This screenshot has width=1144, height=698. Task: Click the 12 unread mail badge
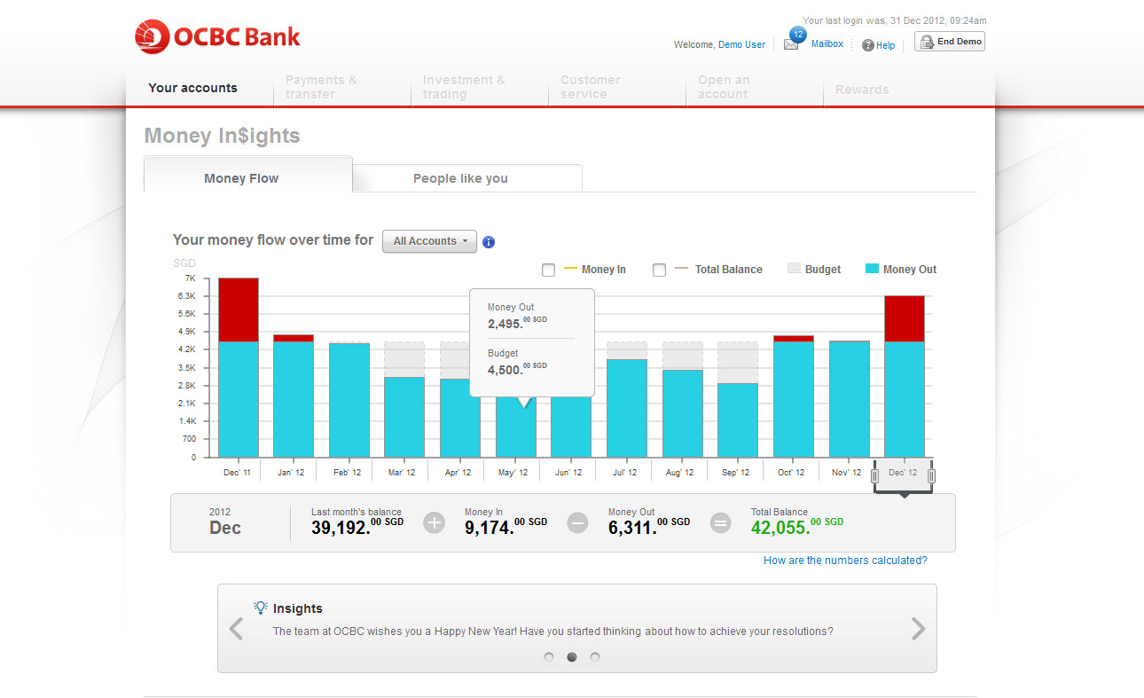click(798, 35)
